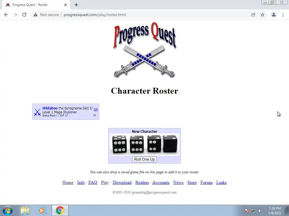Open the Home link
The width and height of the screenshot is (289, 216).
(68, 183)
